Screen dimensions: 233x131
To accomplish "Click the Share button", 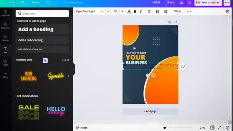I will coord(171,3).
